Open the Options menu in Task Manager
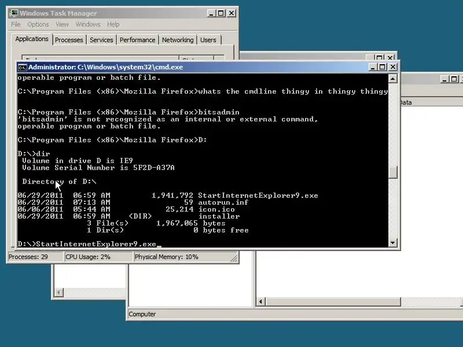This screenshot has width=463, height=347. coord(38,24)
